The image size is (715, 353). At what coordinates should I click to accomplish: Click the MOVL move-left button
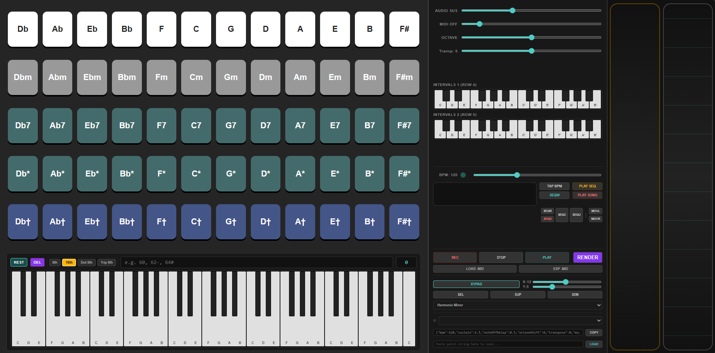click(595, 211)
